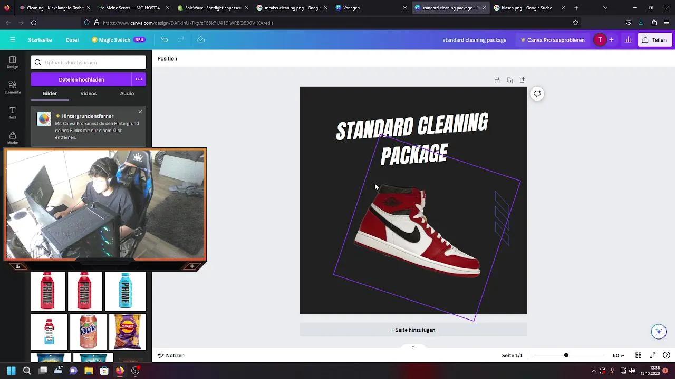Open the analytics bar chart icon
Image resolution: width=675 pixels, height=379 pixels.
click(x=628, y=39)
